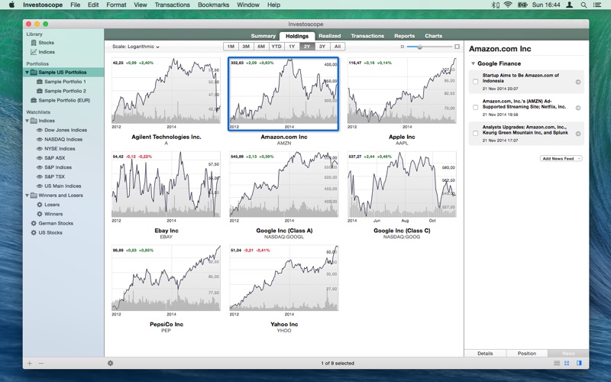Click the chart size slider knob
611x382 pixels.
[x=419, y=47]
